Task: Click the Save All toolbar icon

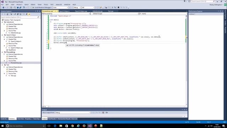Action: point(20,7)
